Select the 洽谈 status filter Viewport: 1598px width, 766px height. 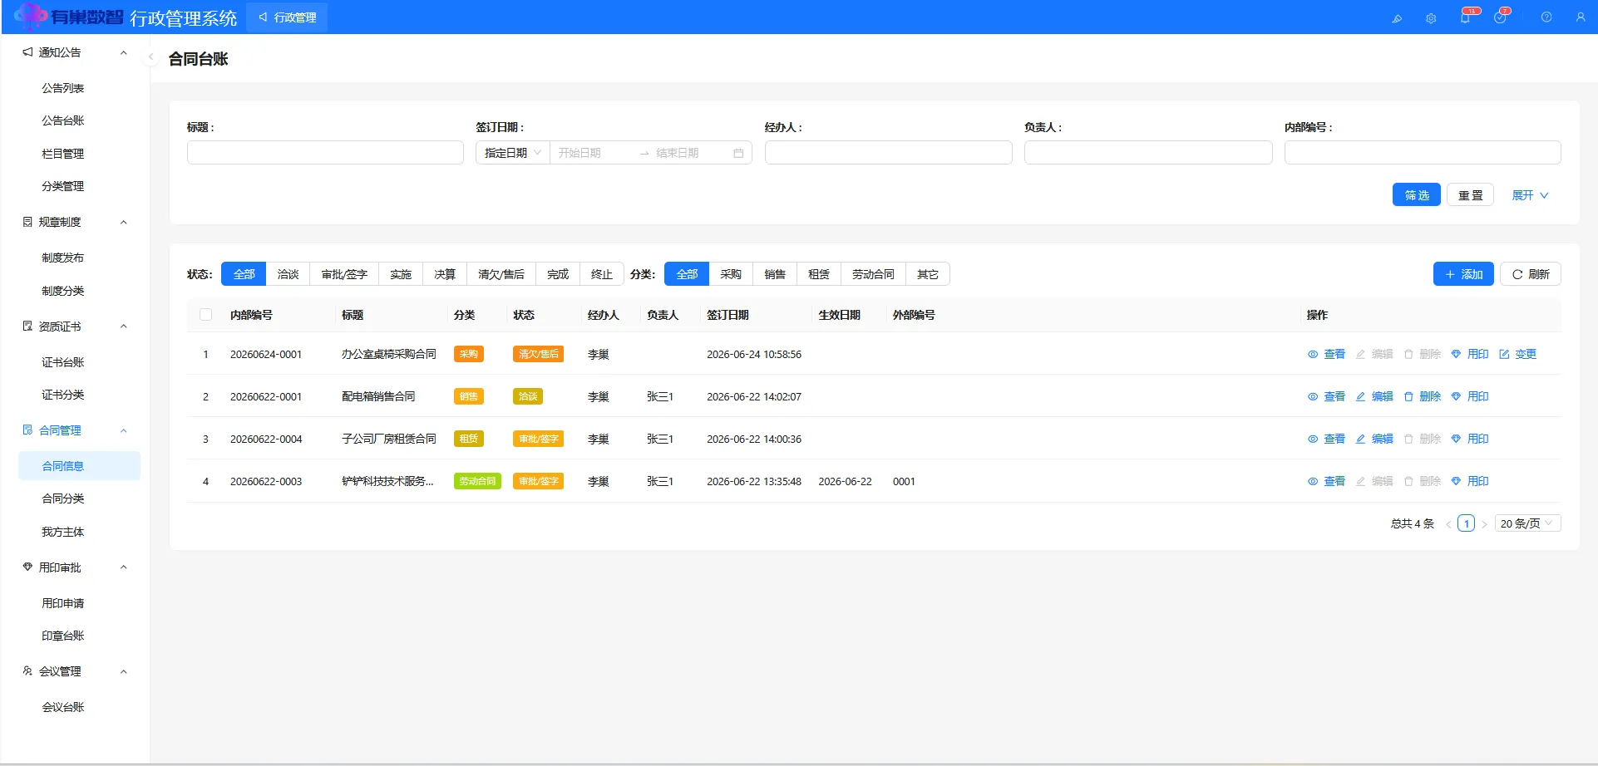coord(288,274)
